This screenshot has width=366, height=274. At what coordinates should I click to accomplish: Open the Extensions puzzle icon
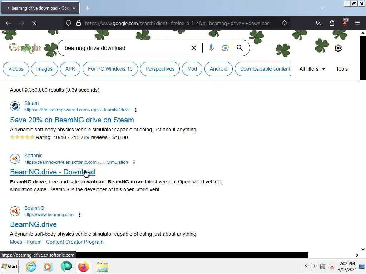click(x=332, y=23)
